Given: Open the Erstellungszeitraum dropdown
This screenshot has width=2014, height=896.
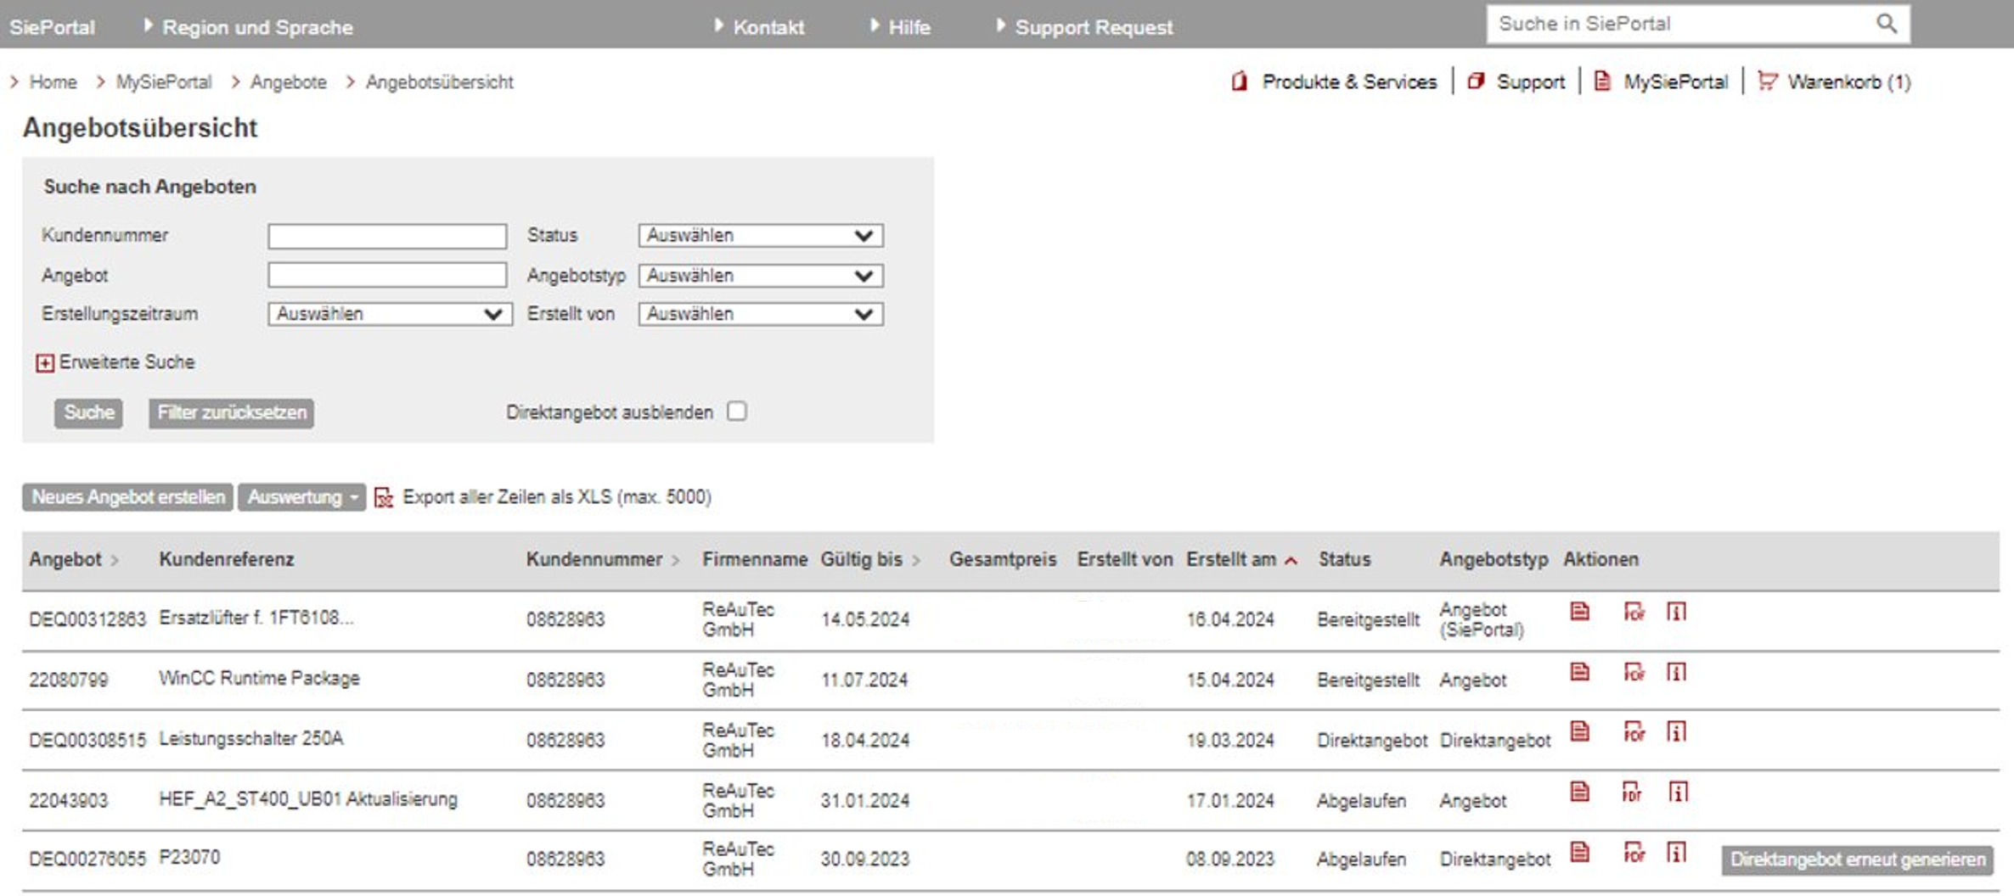Looking at the screenshot, I should tap(390, 314).
